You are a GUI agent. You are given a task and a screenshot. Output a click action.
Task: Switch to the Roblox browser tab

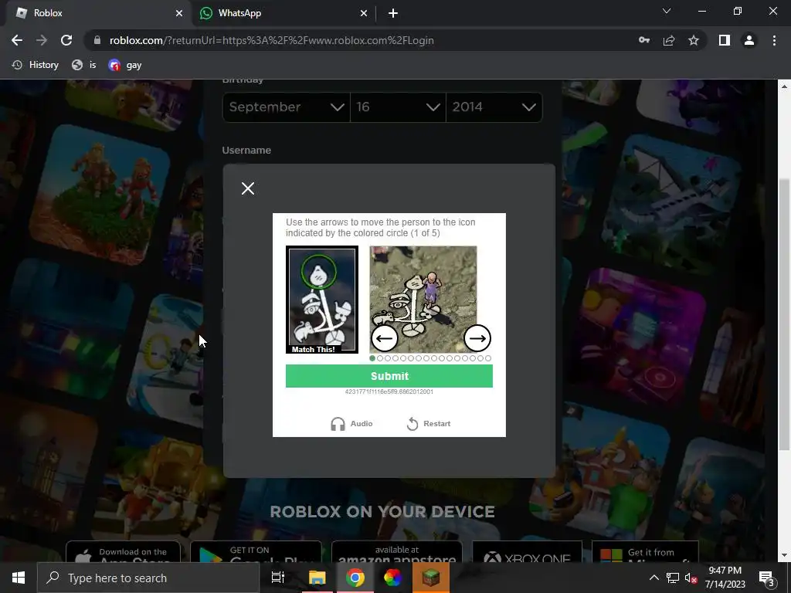[x=96, y=13]
